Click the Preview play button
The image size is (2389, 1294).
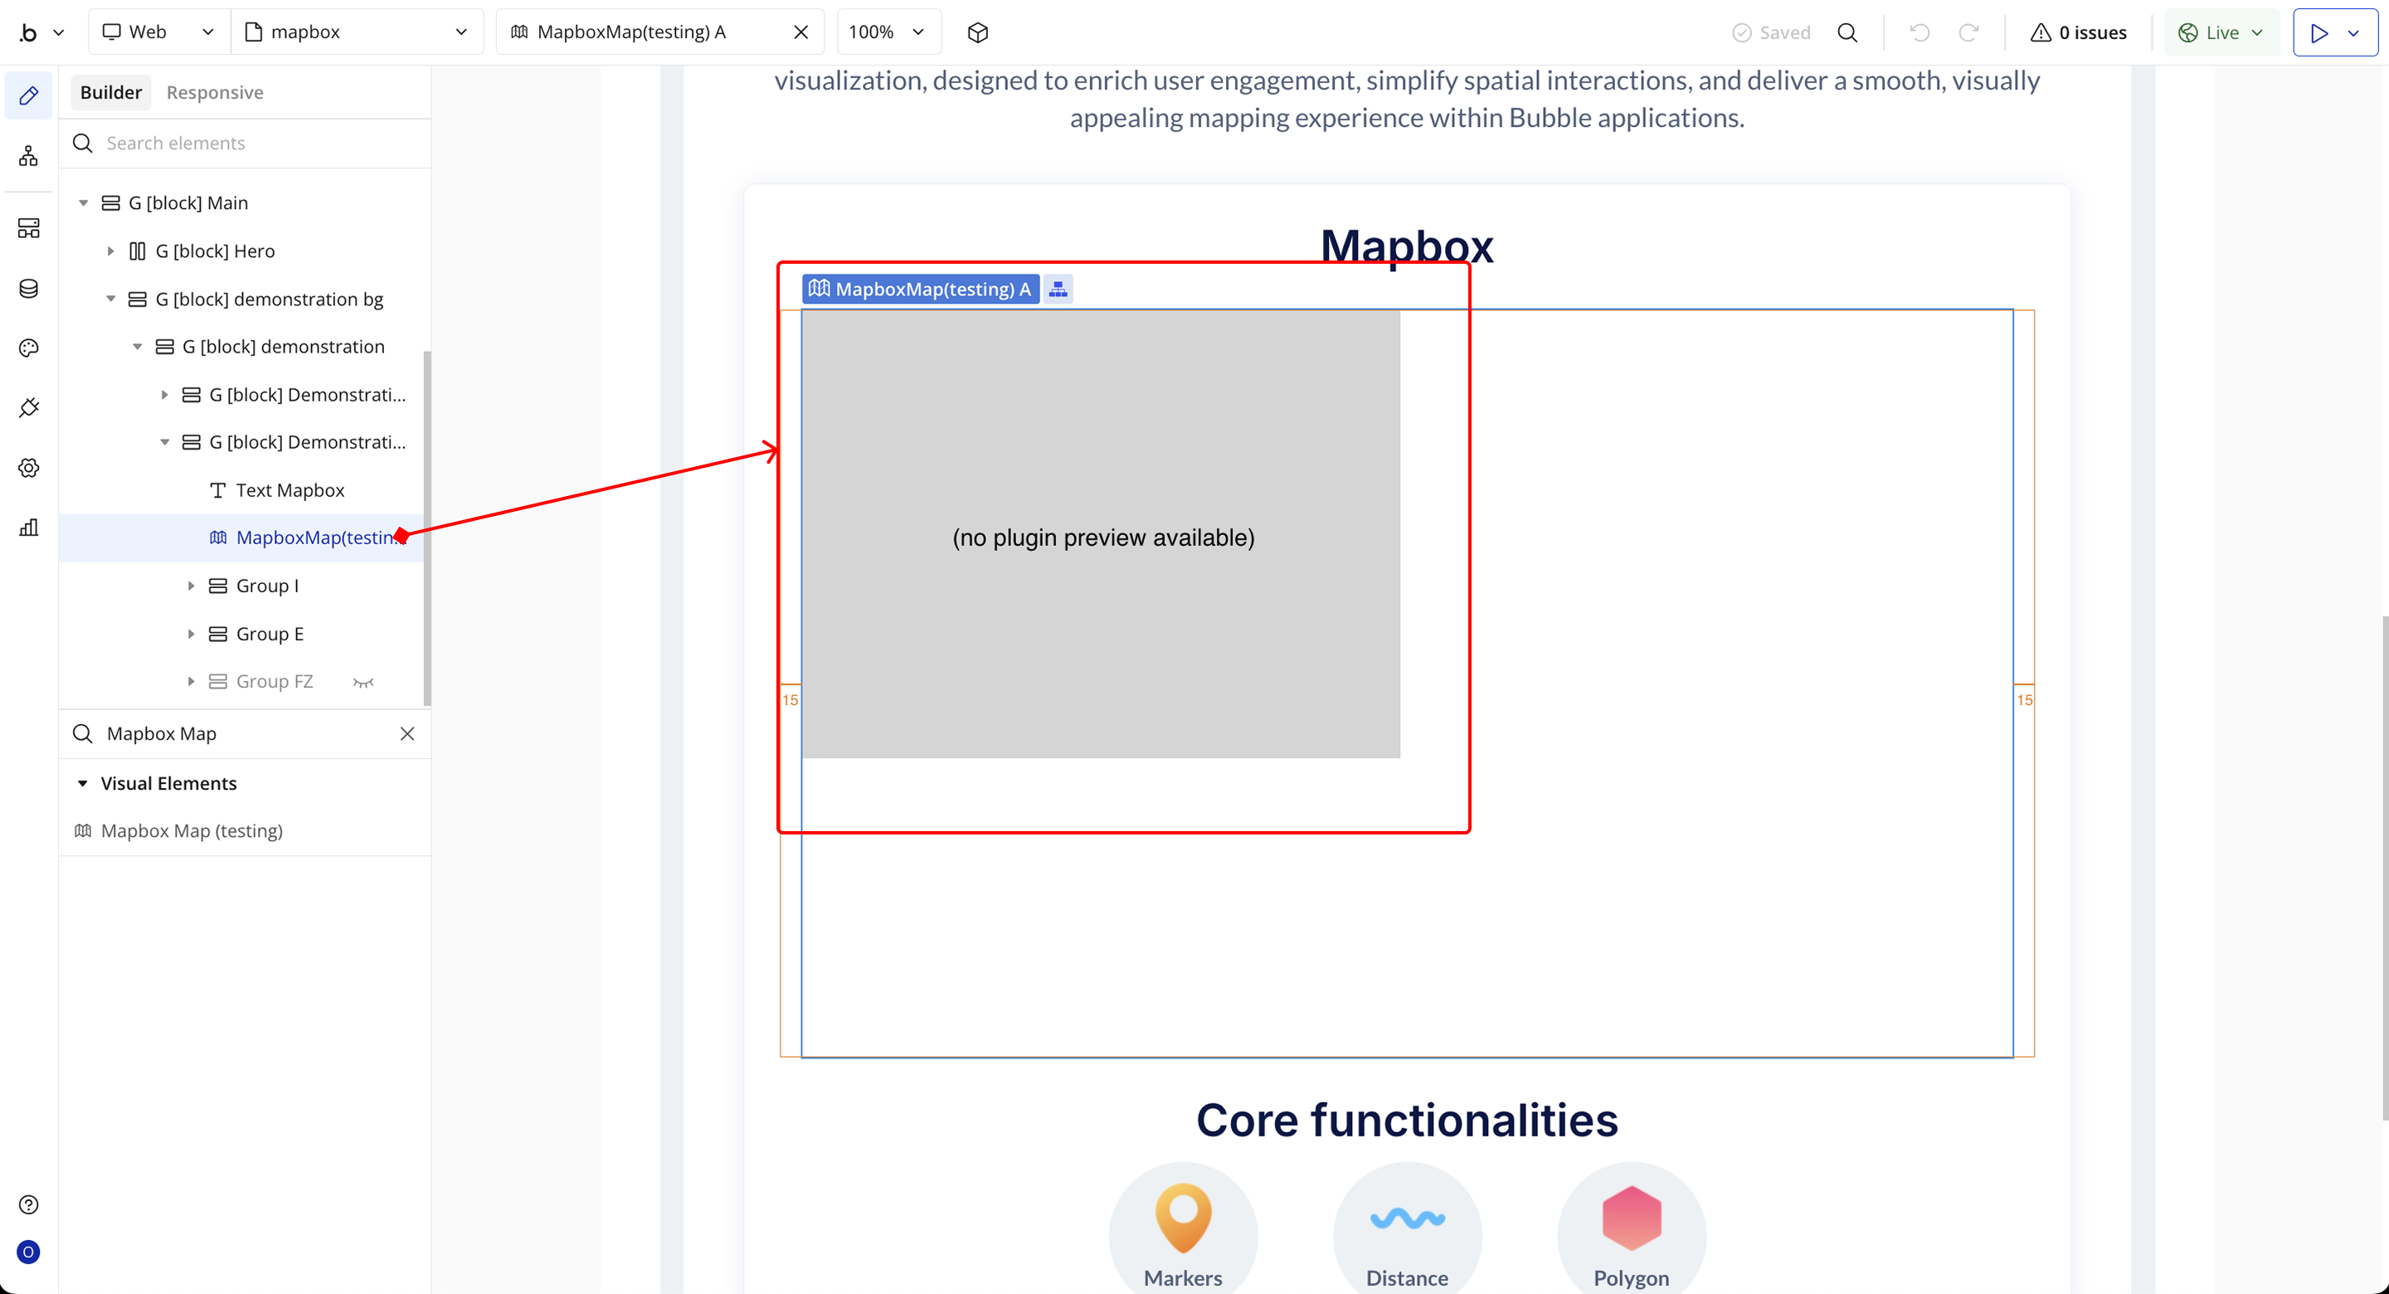[2319, 32]
